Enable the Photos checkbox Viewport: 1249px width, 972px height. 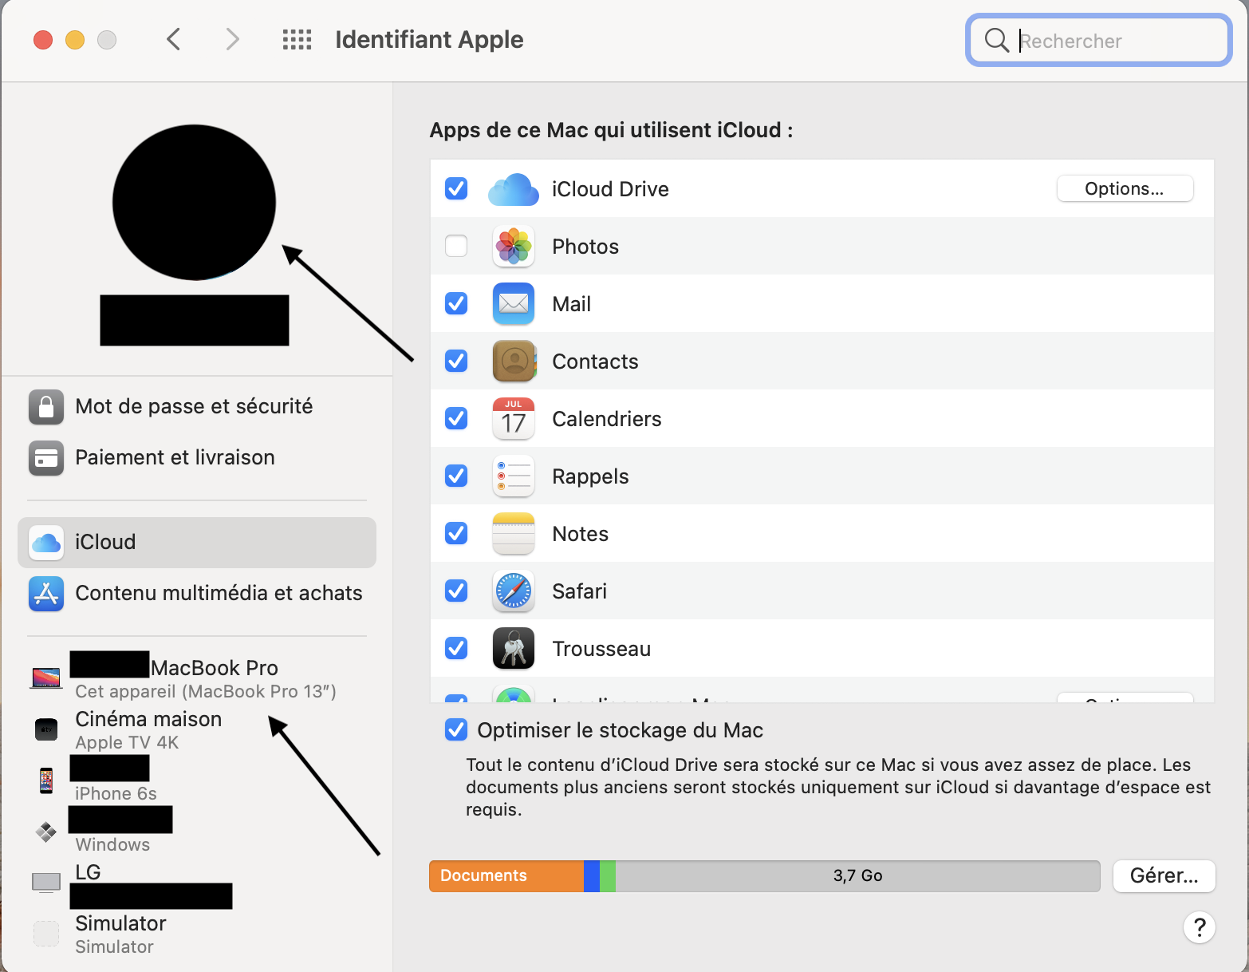456,246
